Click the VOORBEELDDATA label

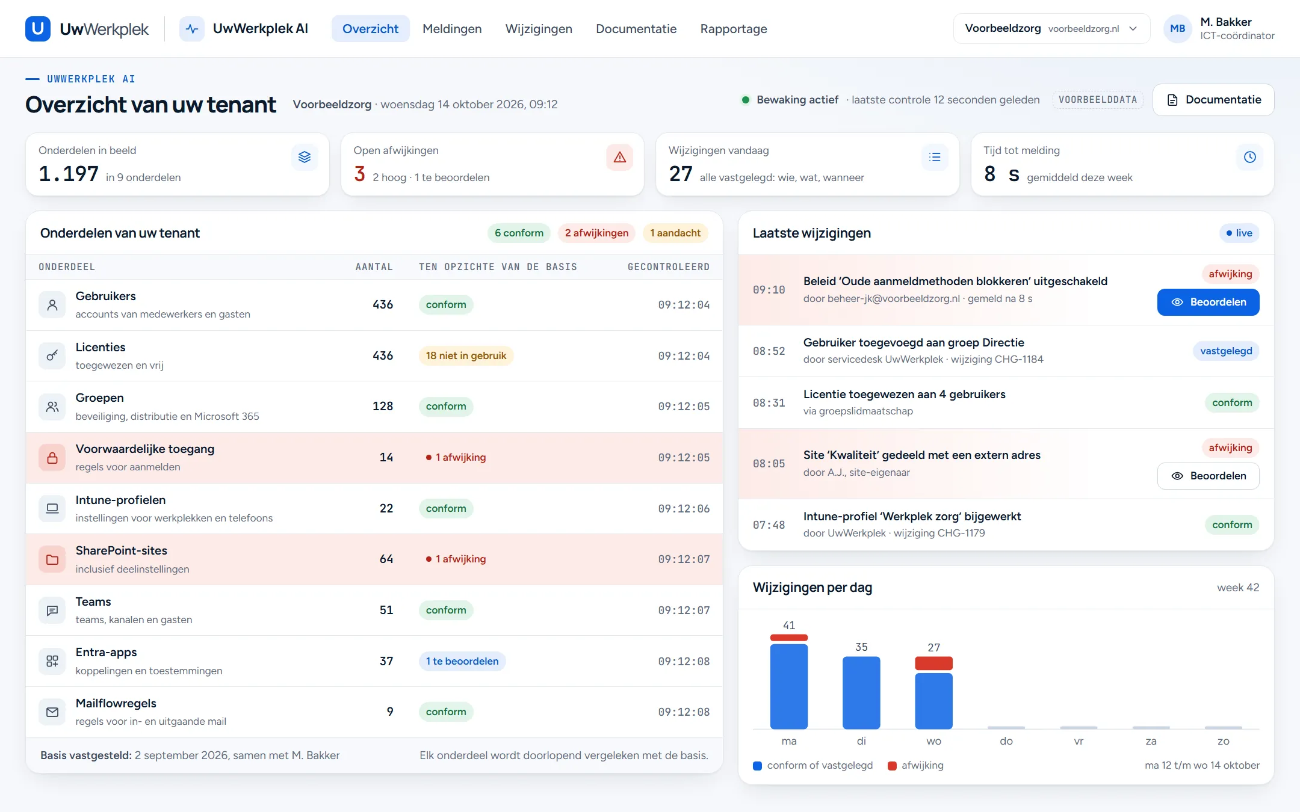click(1098, 100)
